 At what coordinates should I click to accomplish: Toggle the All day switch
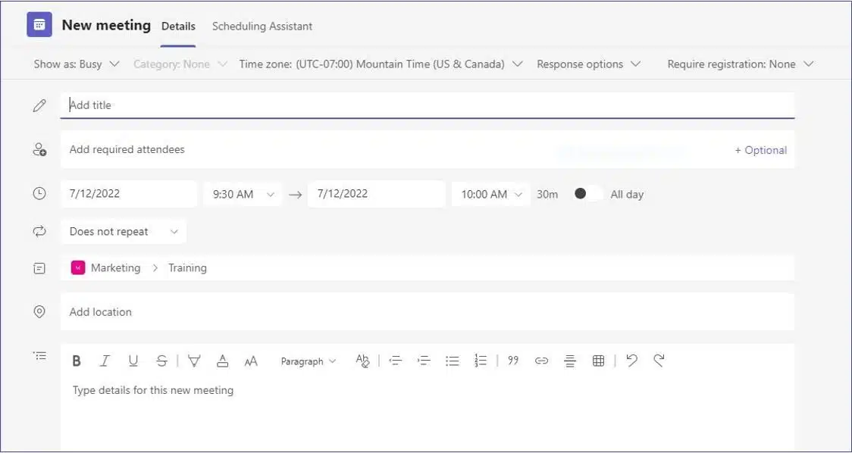click(588, 194)
